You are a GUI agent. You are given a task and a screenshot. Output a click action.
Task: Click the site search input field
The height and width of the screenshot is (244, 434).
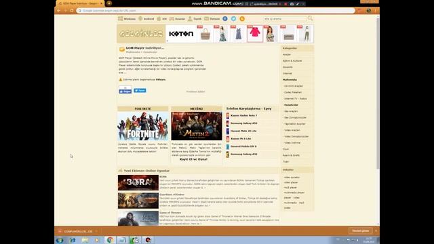point(285,19)
